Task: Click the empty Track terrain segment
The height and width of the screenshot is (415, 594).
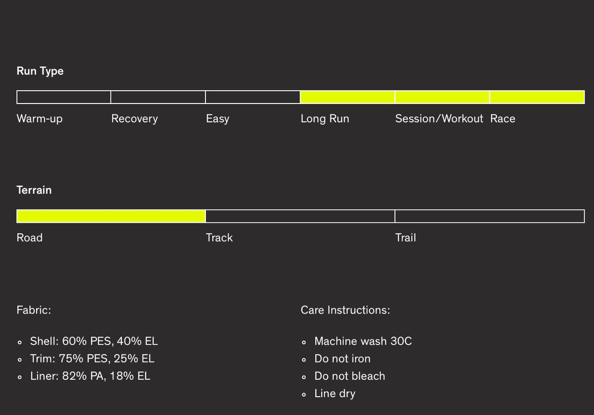Action: point(300,216)
